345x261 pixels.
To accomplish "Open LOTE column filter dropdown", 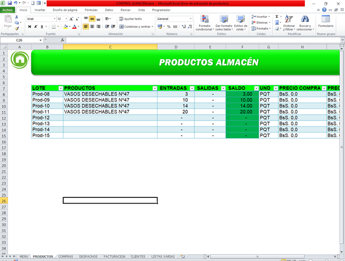I will click(60, 88).
